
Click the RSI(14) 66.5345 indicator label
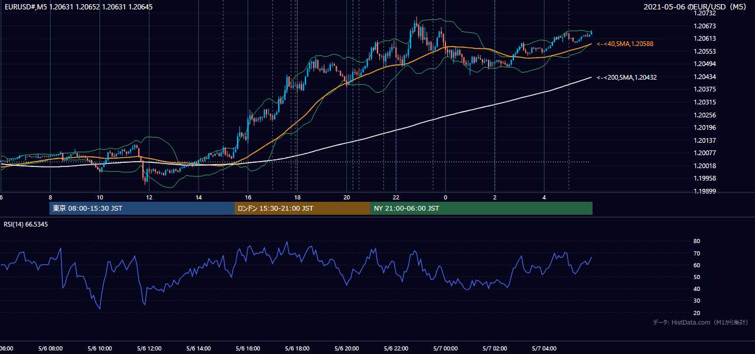point(26,224)
